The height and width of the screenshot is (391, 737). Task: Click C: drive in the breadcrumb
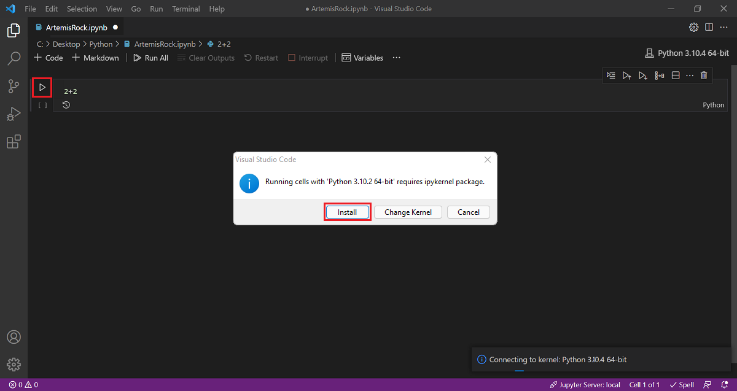pos(40,44)
